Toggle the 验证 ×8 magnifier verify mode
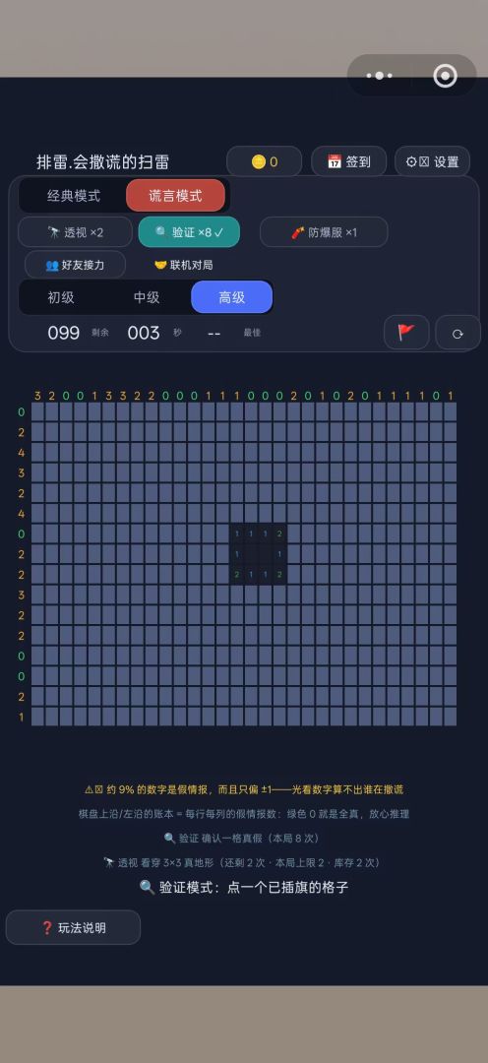 189,232
